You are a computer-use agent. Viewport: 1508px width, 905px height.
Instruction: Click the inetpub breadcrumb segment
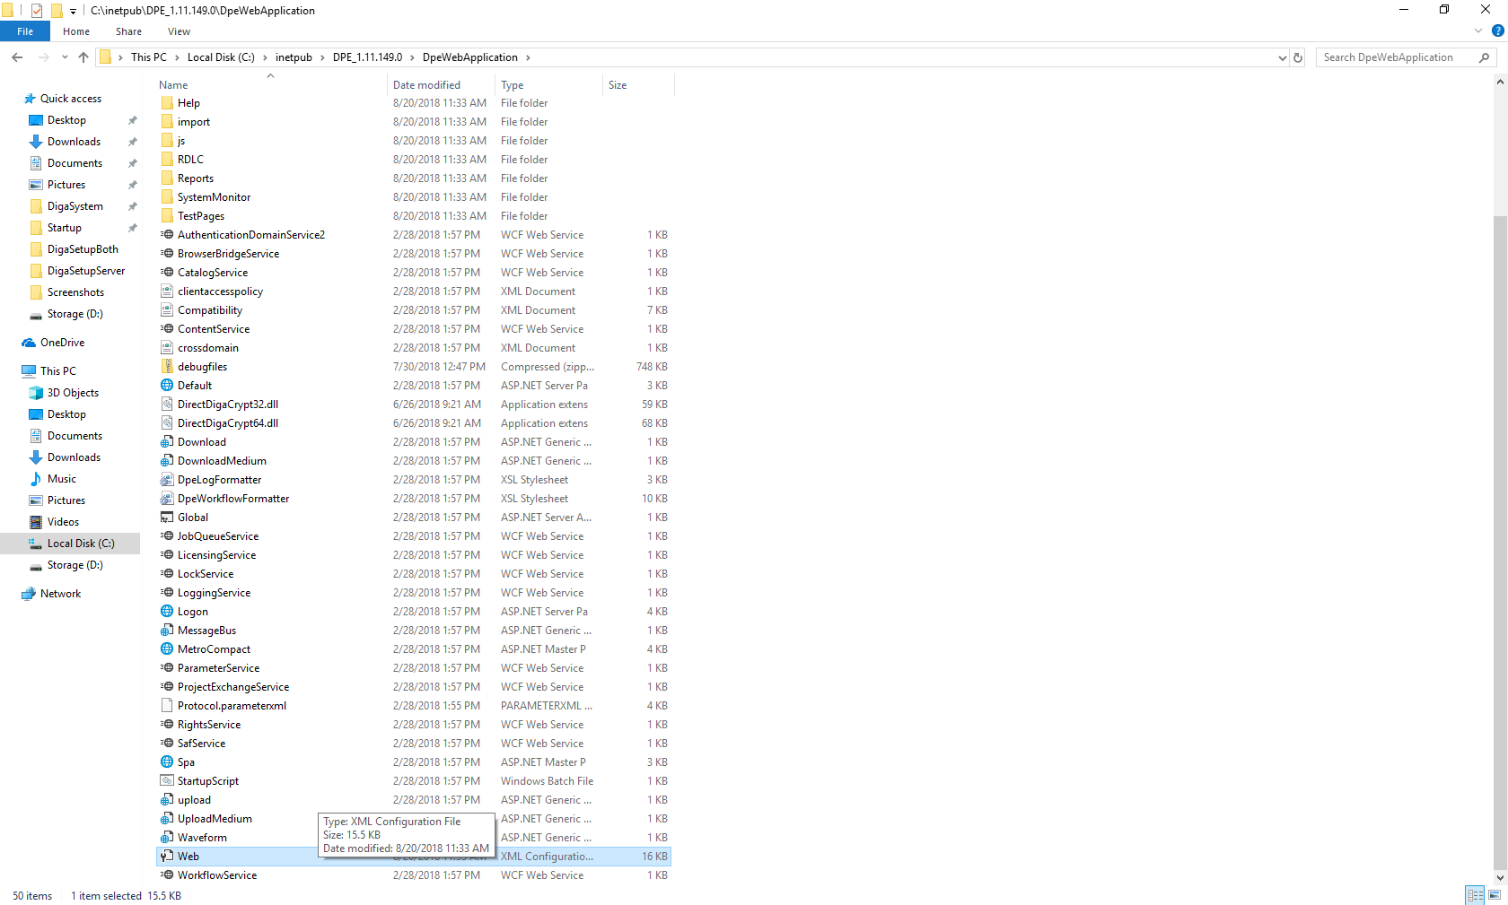pyautogui.click(x=294, y=57)
